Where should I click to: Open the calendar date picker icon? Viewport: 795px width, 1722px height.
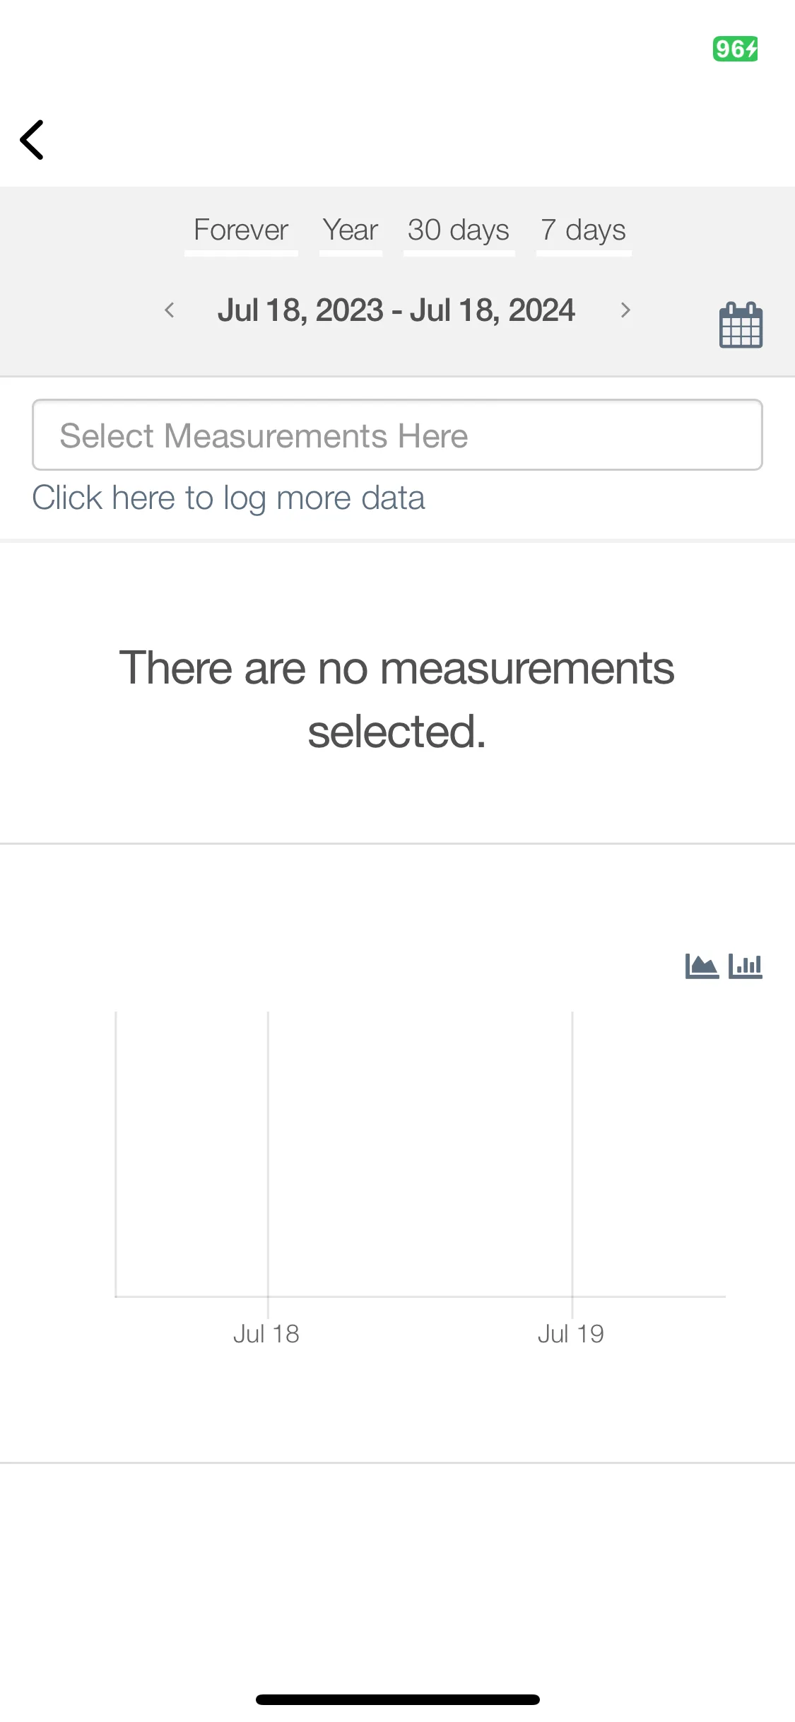(741, 325)
